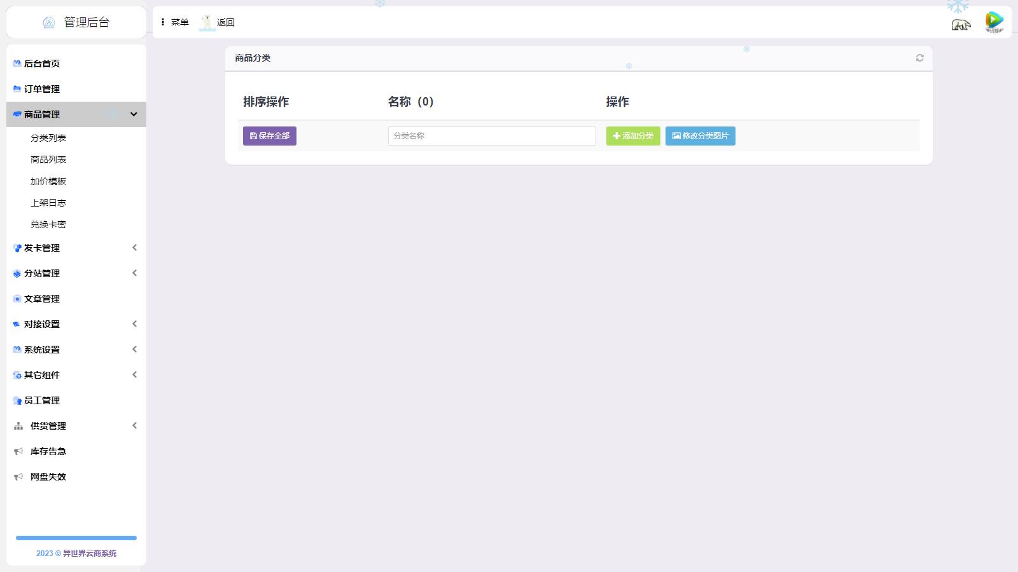Click the 供货管理 sitemap icon
The height and width of the screenshot is (572, 1018).
(18, 426)
